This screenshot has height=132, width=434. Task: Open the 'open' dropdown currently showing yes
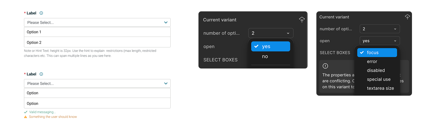[x=380, y=41]
